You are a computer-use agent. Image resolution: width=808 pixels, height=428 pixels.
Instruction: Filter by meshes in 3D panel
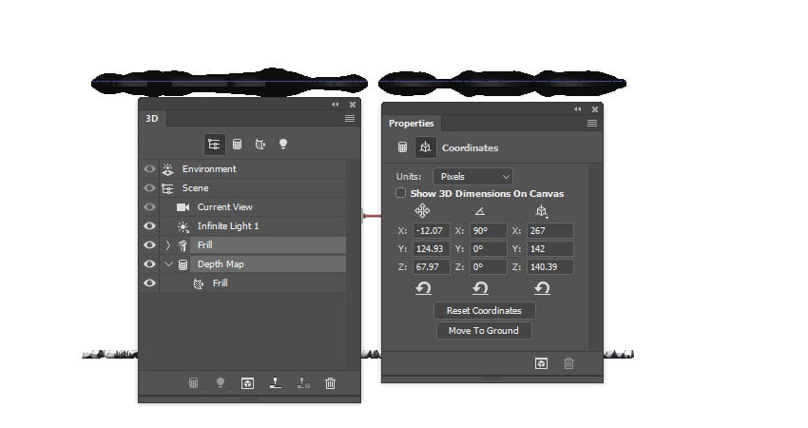(x=237, y=145)
